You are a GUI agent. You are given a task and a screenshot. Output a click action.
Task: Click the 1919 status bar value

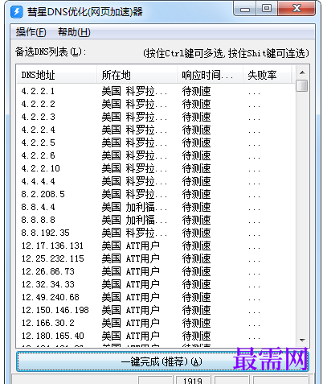point(193,381)
